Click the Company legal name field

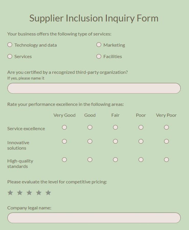[x=94, y=217]
